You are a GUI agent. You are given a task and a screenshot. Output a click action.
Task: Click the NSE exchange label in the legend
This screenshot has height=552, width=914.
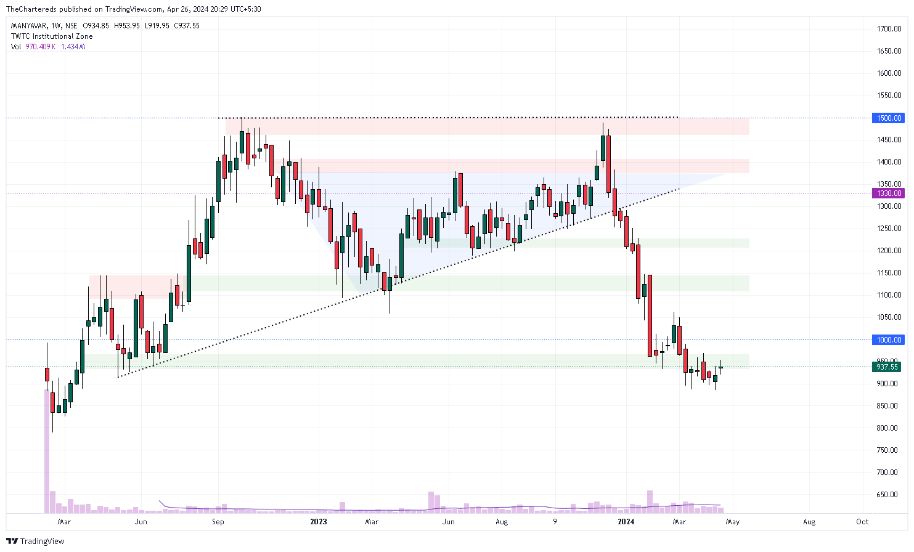point(72,26)
